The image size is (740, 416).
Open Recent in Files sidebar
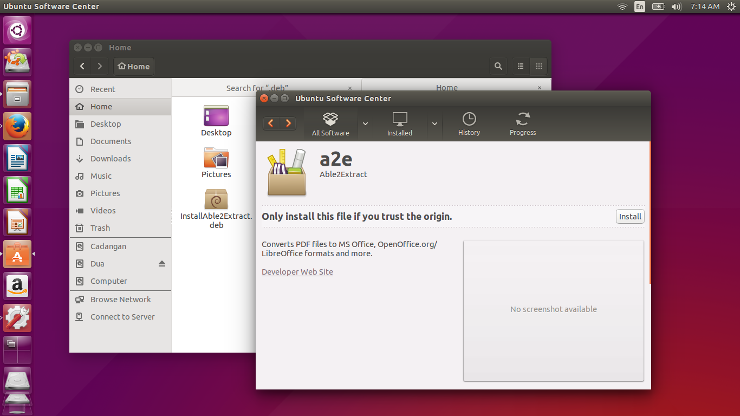(120, 89)
